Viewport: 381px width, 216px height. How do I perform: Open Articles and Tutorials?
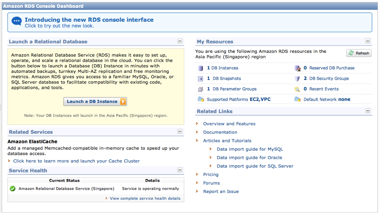point(227,141)
